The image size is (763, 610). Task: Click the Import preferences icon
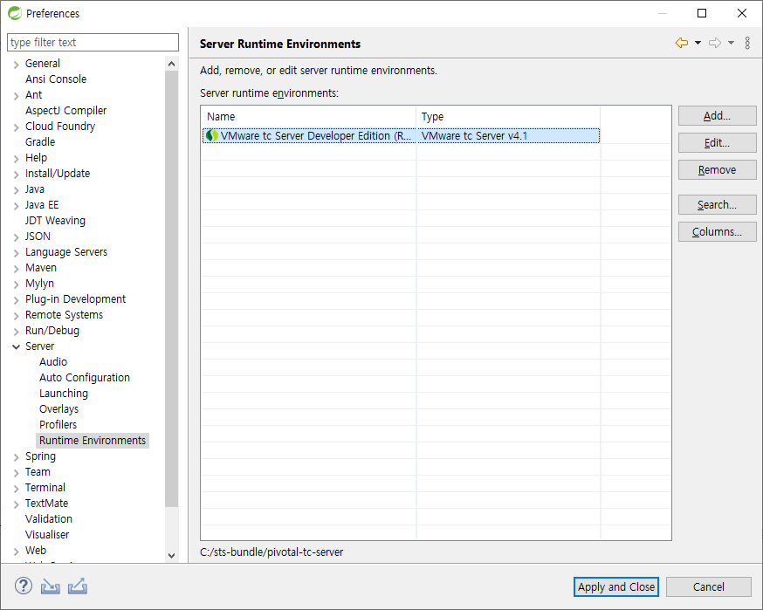[x=50, y=586]
